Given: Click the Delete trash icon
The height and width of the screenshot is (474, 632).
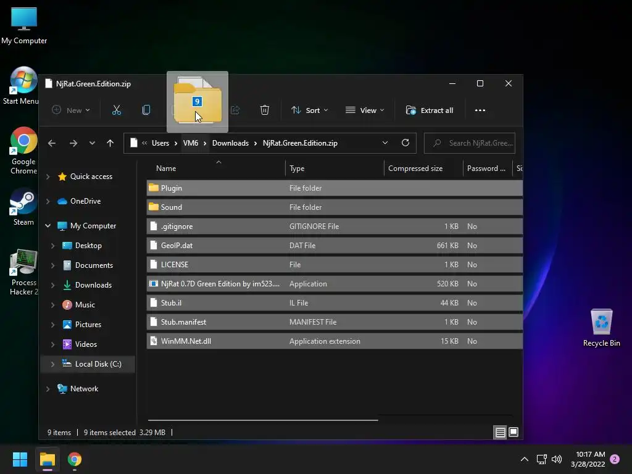Looking at the screenshot, I should click(264, 110).
